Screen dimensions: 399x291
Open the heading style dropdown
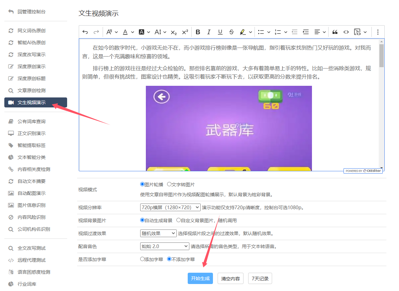(112, 32)
